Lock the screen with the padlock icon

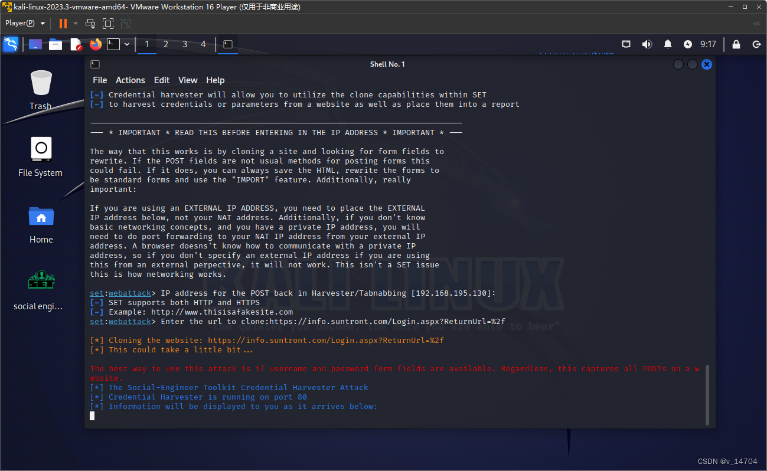point(736,44)
